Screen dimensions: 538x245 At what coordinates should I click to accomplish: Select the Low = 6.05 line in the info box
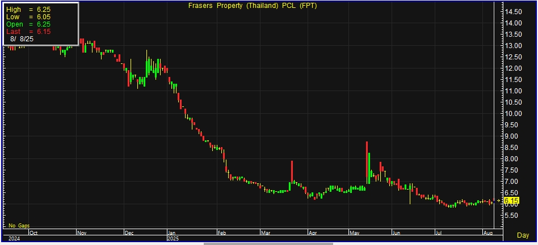[x=28, y=17]
